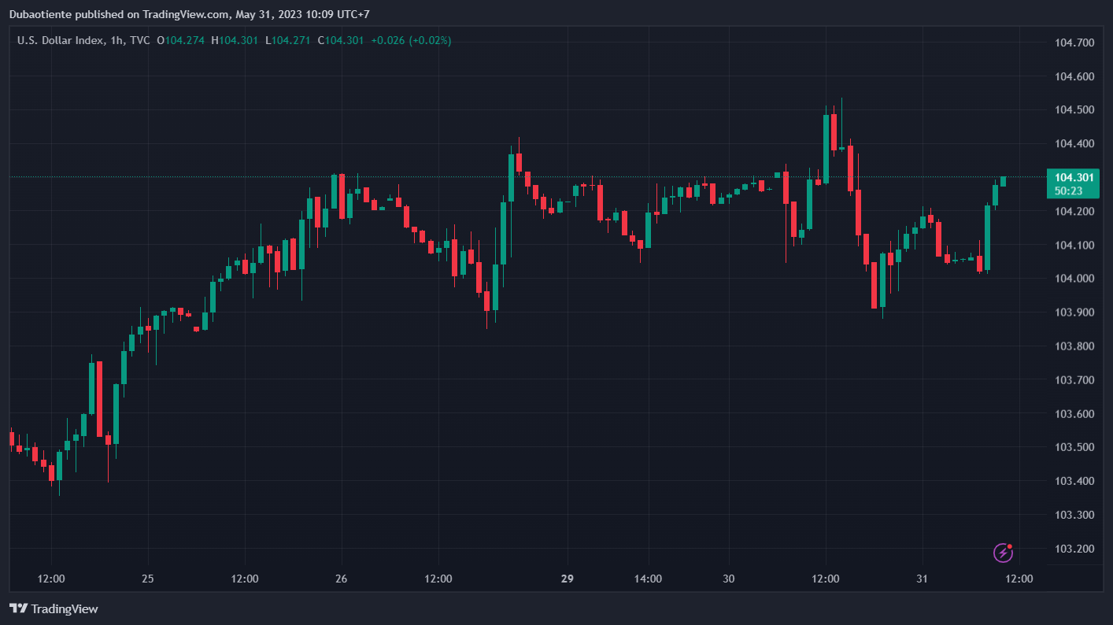Click the 50:23 candle countdown timer
This screenshot has width=1113, height=625.
(1068, 190)
